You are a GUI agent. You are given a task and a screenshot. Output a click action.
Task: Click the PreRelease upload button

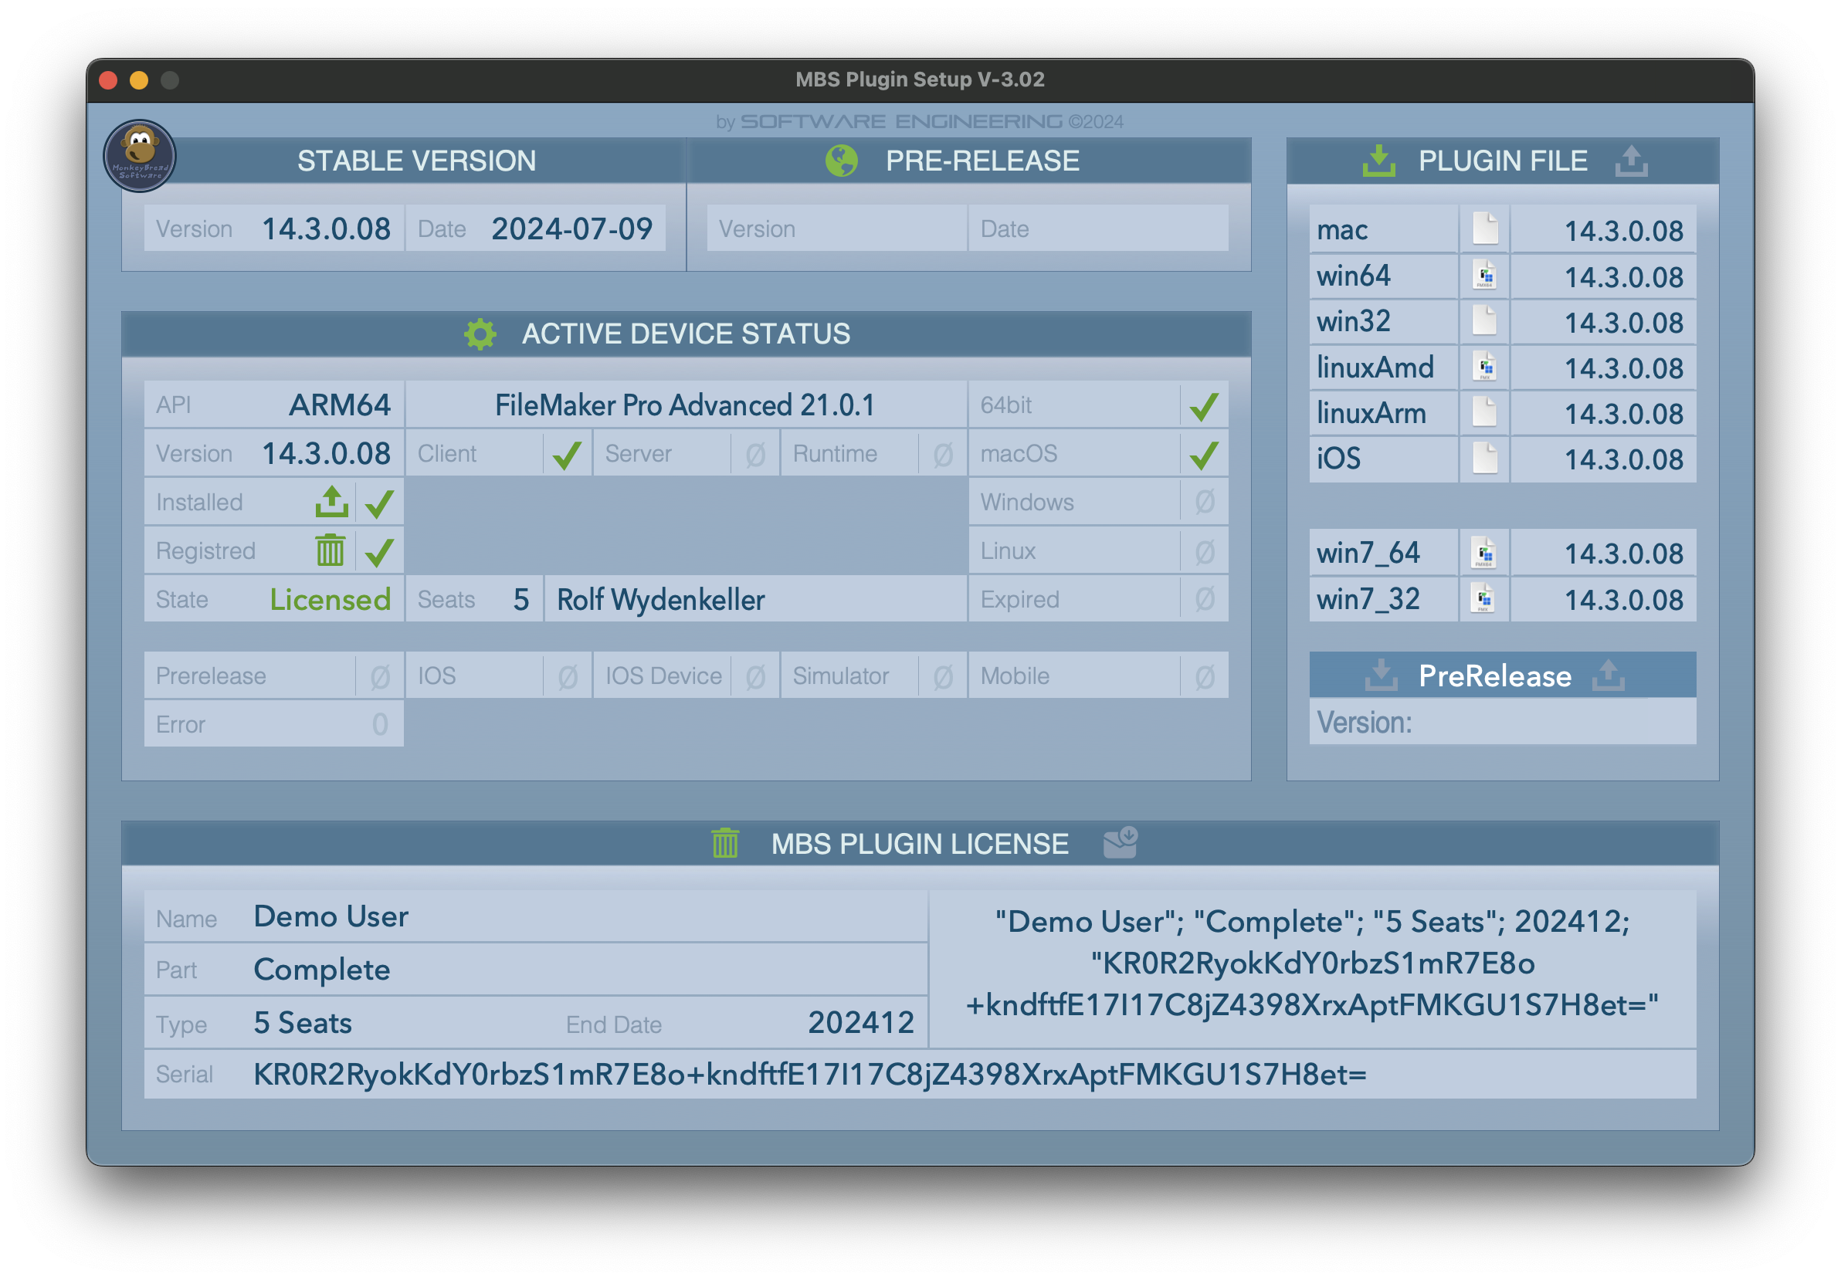point(1609,675)
